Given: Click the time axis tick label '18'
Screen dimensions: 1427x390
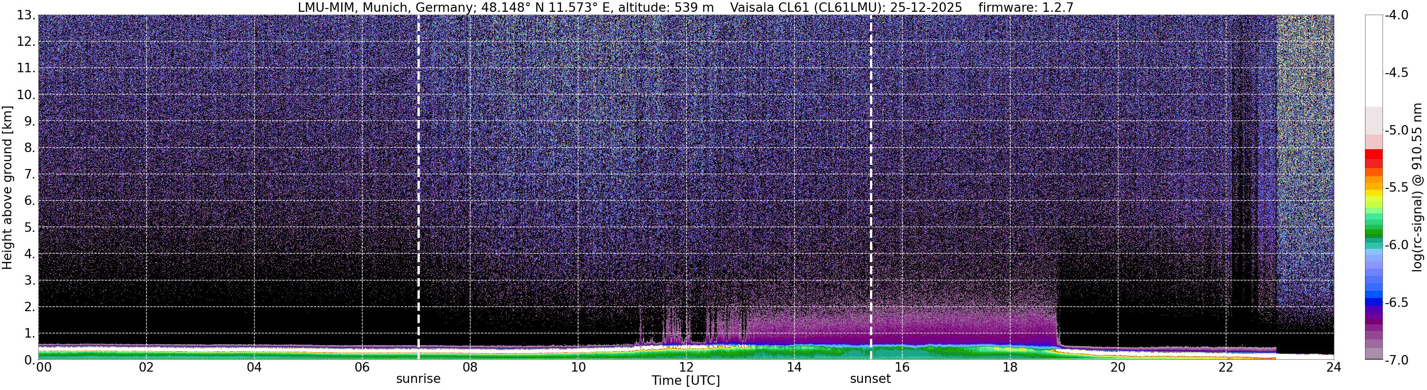Looking at the screenshot, I should pos(1010,367).
